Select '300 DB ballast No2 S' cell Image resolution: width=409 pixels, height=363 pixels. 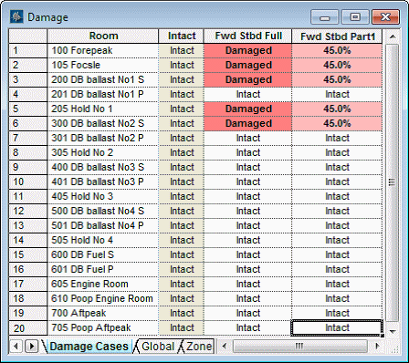[x=103, y=123]
